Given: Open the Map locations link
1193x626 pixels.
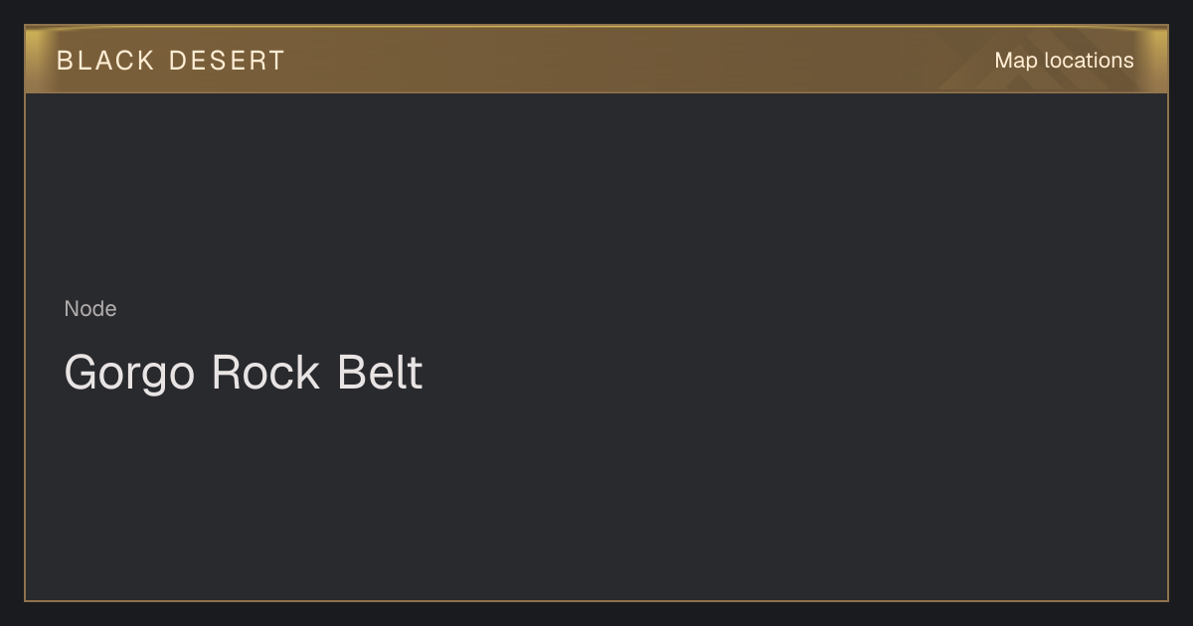Looking at the screenshot, I should click(1064, 61).
